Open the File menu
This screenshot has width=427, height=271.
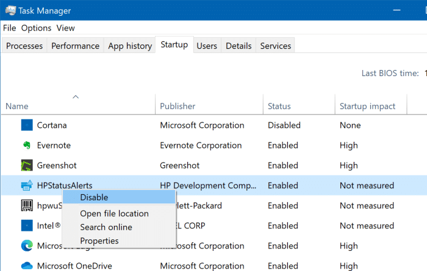click(10, 28)
